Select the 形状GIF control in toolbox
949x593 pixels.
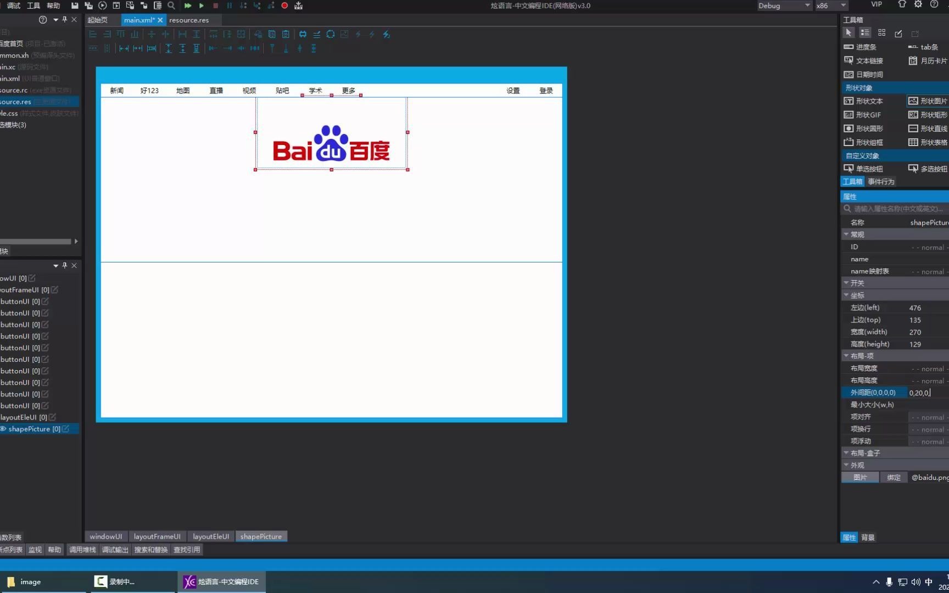(x=862, y=115)
